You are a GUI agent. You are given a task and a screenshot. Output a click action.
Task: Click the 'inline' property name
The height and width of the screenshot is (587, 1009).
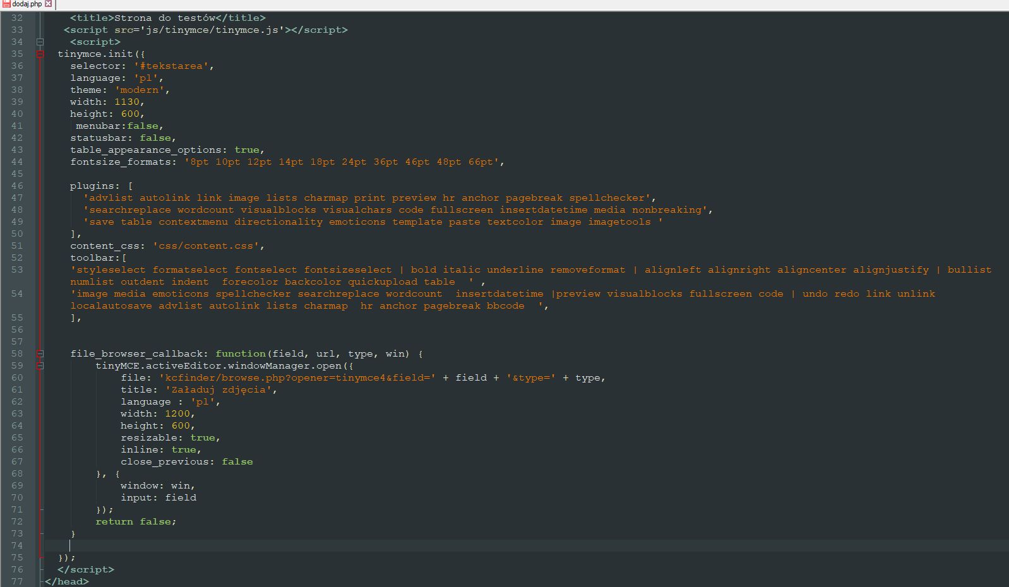pos(140,450)
